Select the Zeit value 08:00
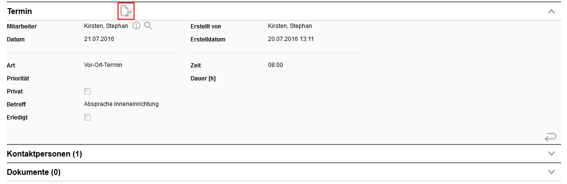Screen dimensions: 567x184 pos(275,65)
